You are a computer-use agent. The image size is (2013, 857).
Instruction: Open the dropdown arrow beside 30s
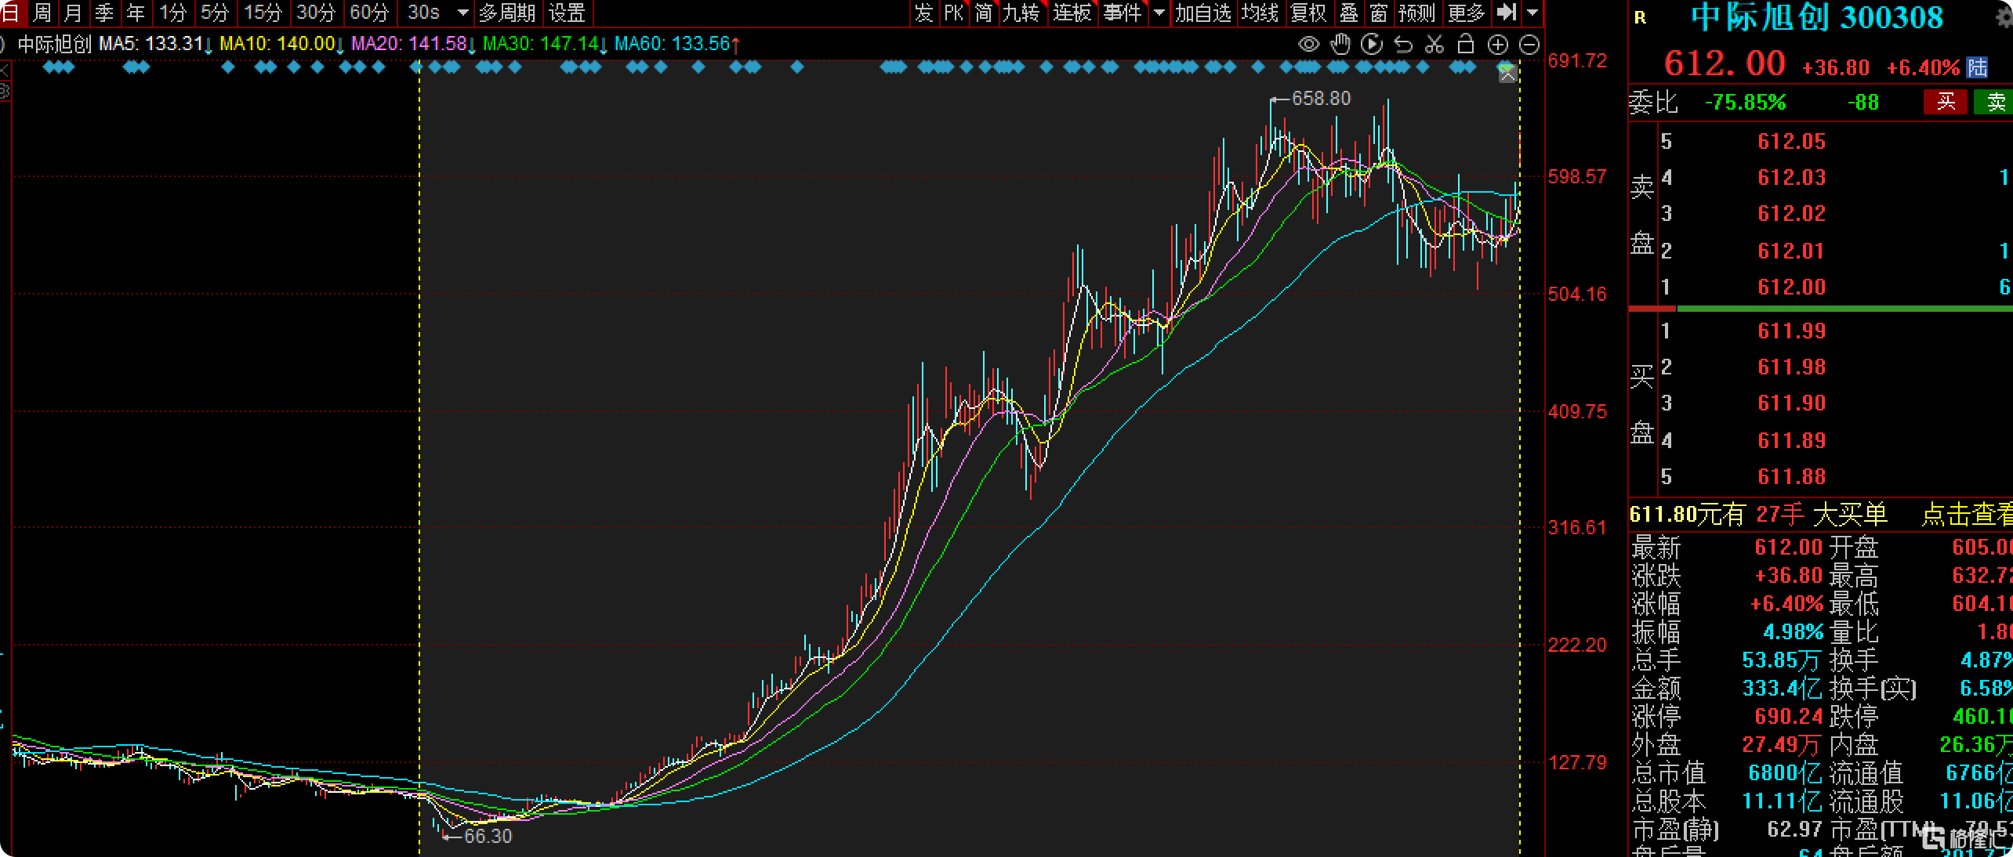[462, 13]
